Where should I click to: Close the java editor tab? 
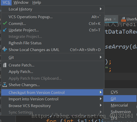pos(114,19)
